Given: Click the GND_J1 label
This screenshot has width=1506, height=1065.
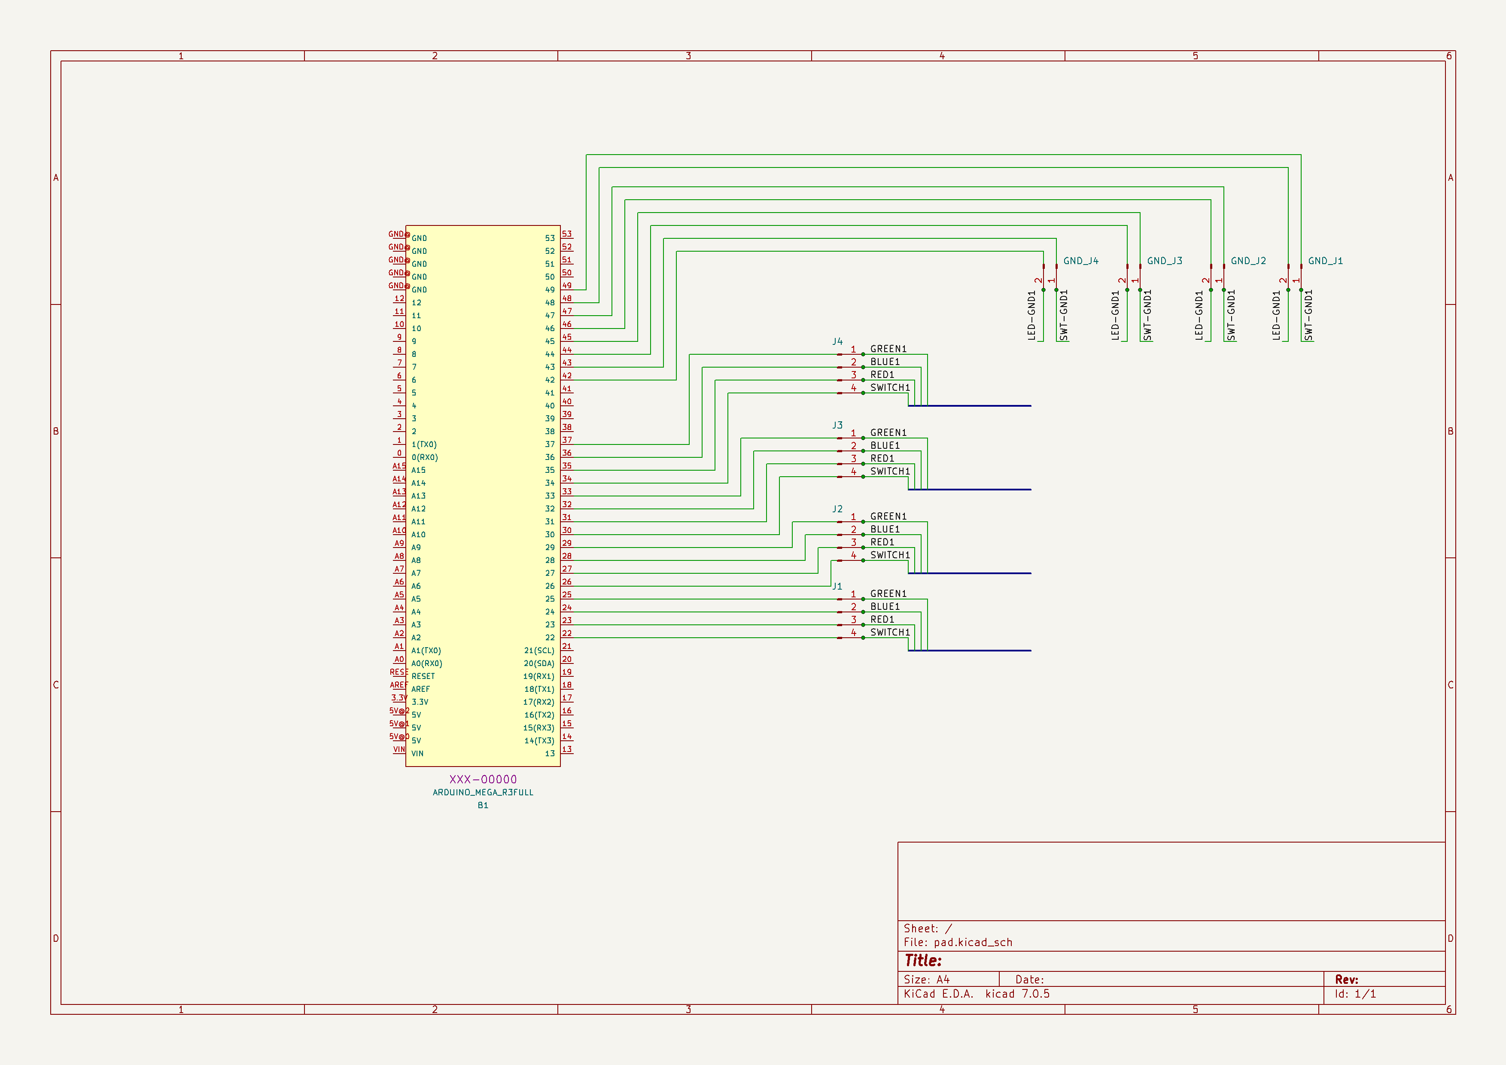Looking at the screenshot, I should 1325,261.
